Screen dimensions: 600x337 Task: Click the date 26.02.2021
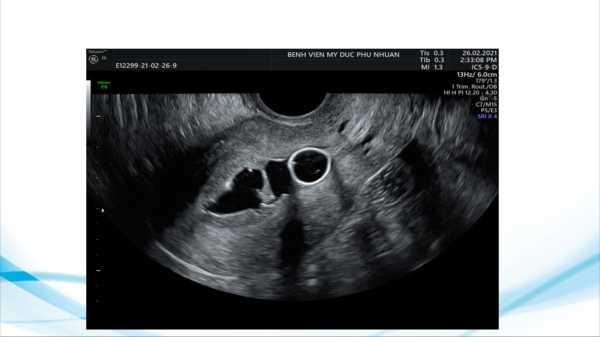tap(479, 53)
